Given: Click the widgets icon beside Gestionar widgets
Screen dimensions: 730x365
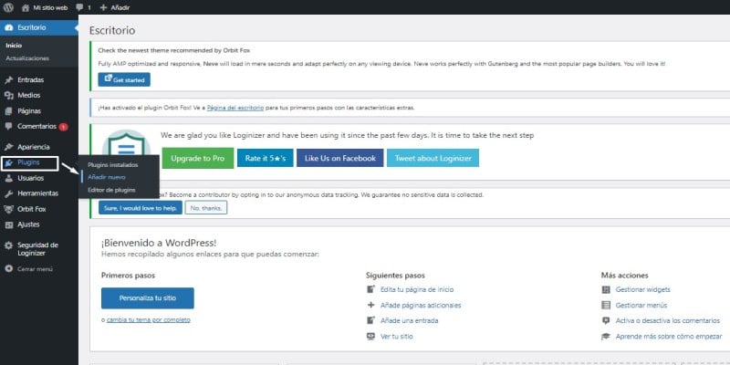Looking at the screenshot, I should (606, 289).
